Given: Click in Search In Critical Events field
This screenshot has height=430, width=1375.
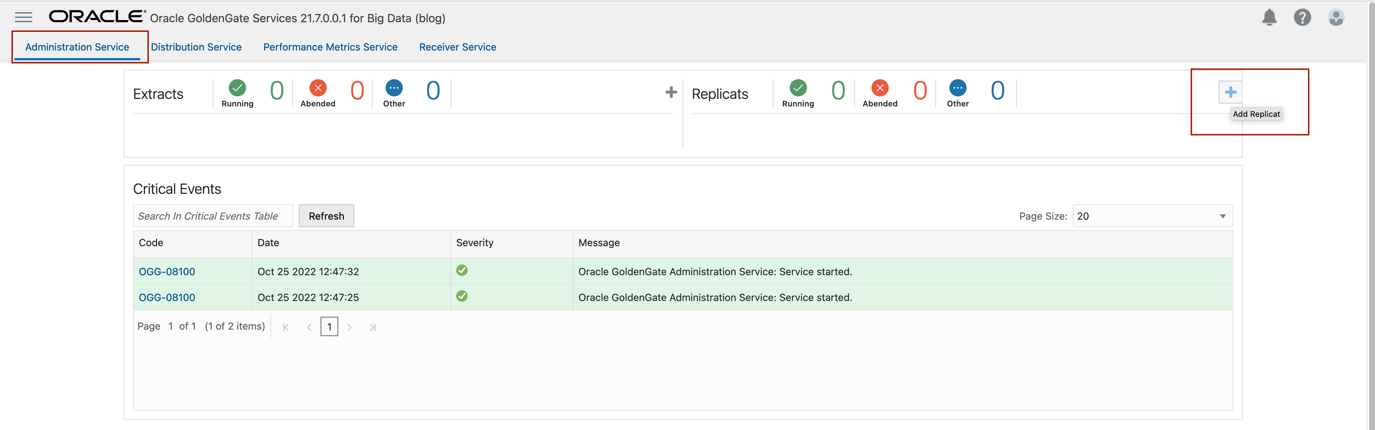Looking at the screenshot, I should (212, 216).
